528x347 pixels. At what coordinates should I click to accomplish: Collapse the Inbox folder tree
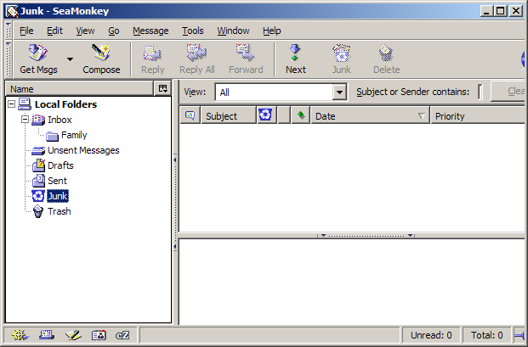[x=25, y=120]
